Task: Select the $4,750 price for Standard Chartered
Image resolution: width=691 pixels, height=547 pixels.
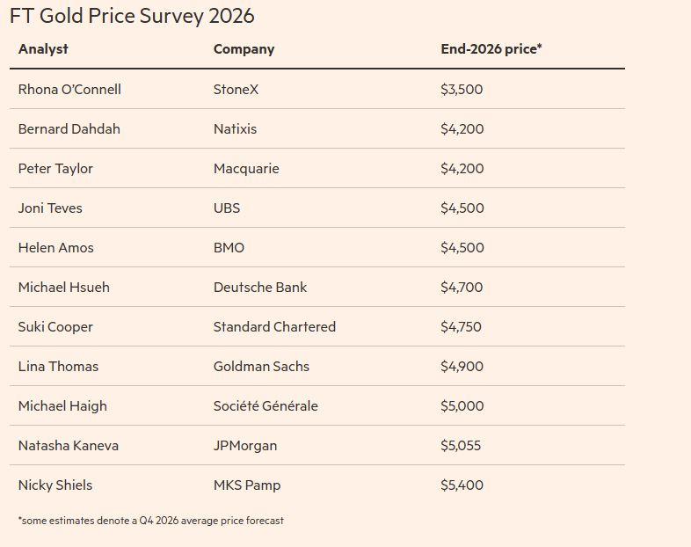Action: tap(461, 326)
